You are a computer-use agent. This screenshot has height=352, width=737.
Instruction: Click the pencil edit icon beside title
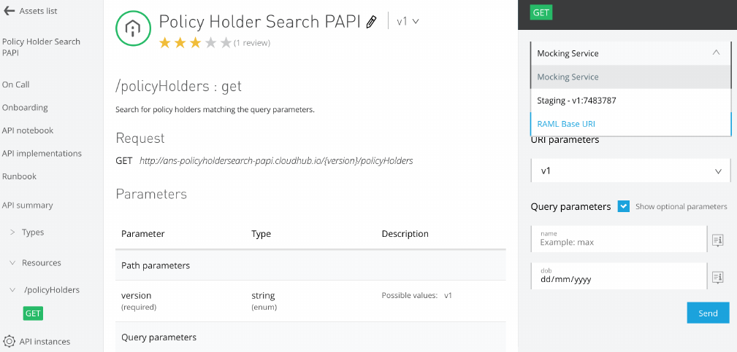click(x=372, y=22)
